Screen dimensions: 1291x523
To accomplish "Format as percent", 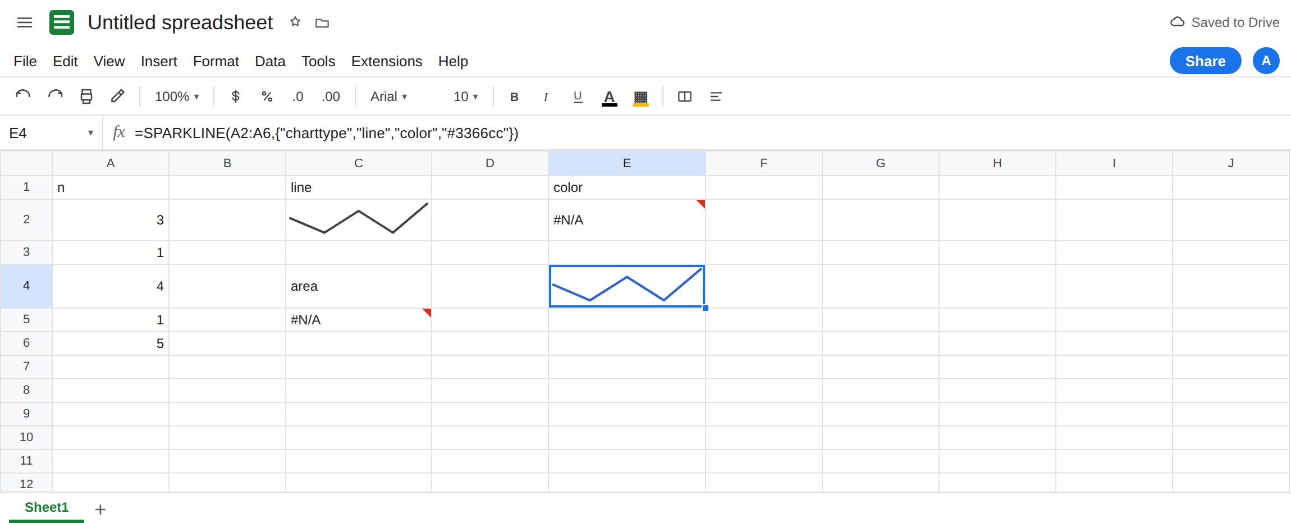I will point(267,97).
